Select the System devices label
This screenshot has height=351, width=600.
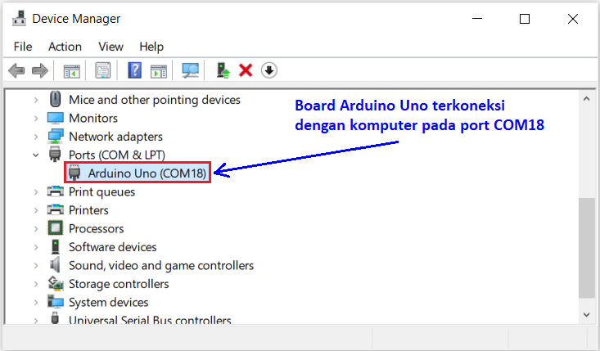tap(108, 303)
